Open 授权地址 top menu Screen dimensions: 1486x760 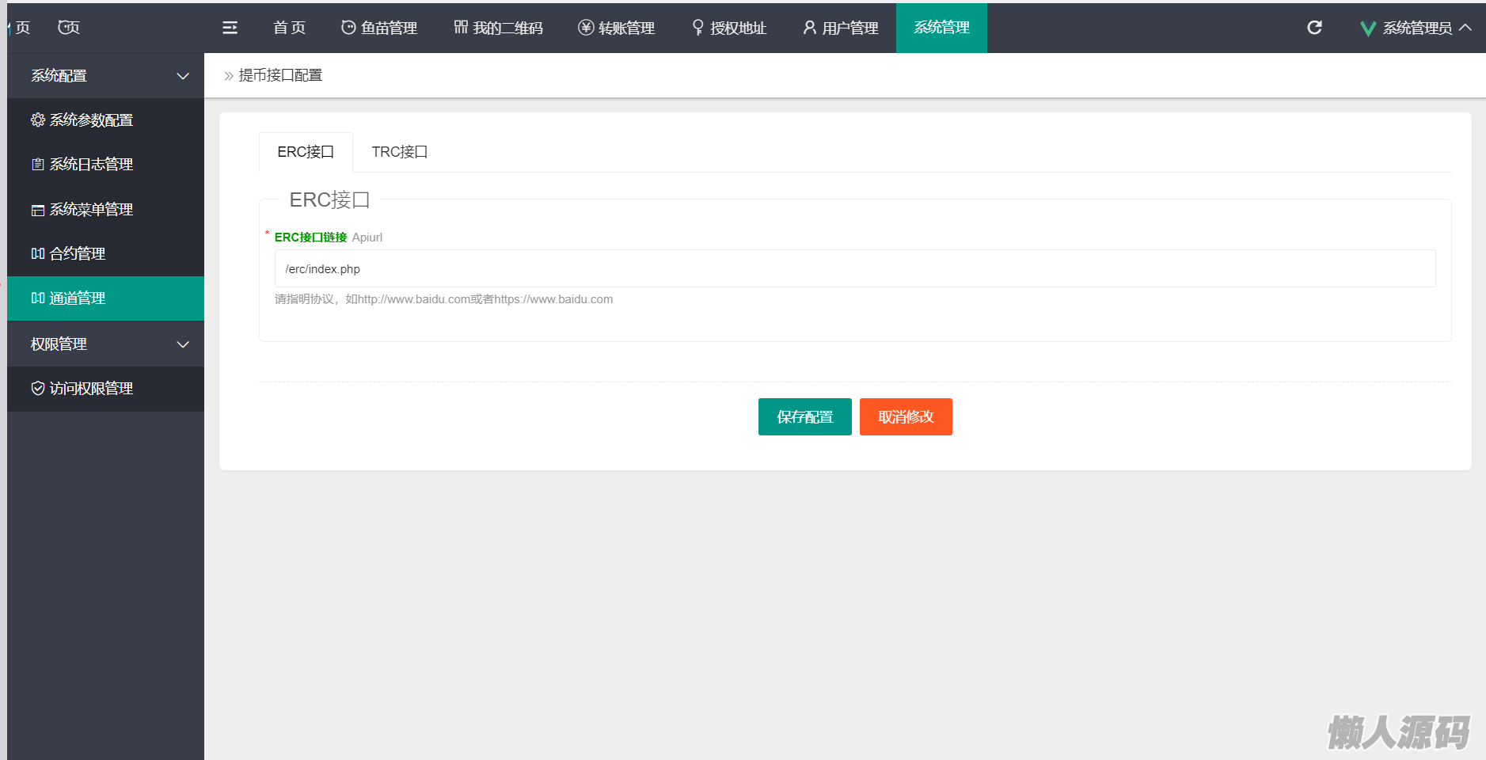(729, 28)
